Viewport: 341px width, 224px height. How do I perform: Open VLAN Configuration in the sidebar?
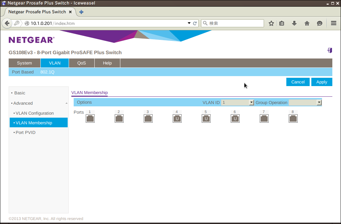(x=35, y=113)
